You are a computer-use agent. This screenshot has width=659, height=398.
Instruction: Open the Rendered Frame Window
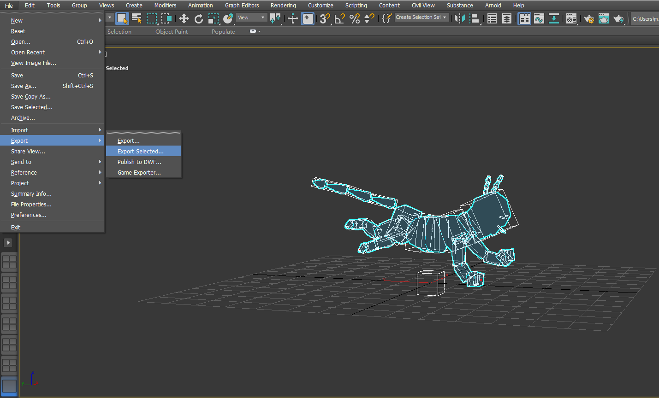[604, 18]
